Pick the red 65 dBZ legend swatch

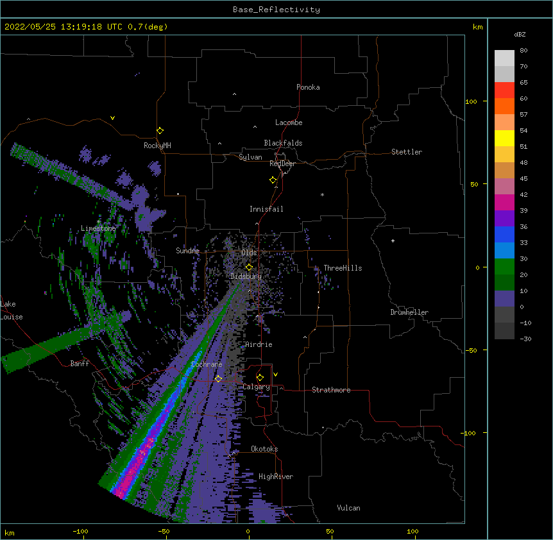pos(504,90)
